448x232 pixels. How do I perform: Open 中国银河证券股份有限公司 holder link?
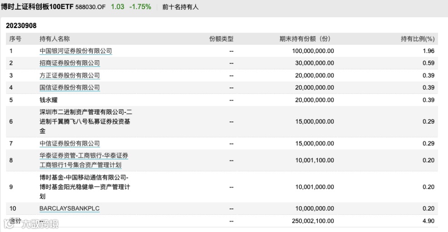76,51
